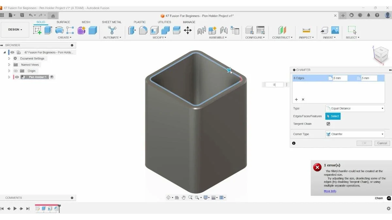The image size is (392, 220).
Task: Open the Automate tool icon
Action: coord(112,31)
